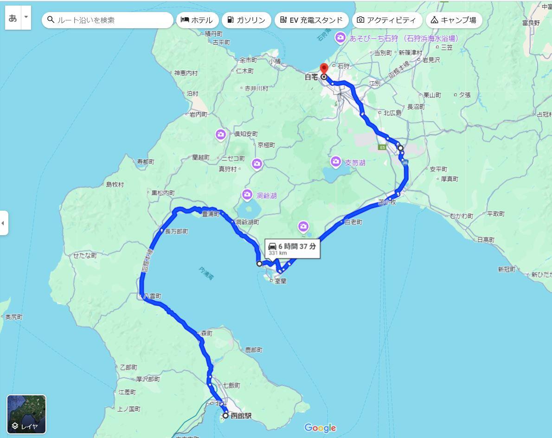The width and height of the screenshot is (552, 438).
Task: Click the 支笏湖 attraction camera icon
Action: coord(336,161)
